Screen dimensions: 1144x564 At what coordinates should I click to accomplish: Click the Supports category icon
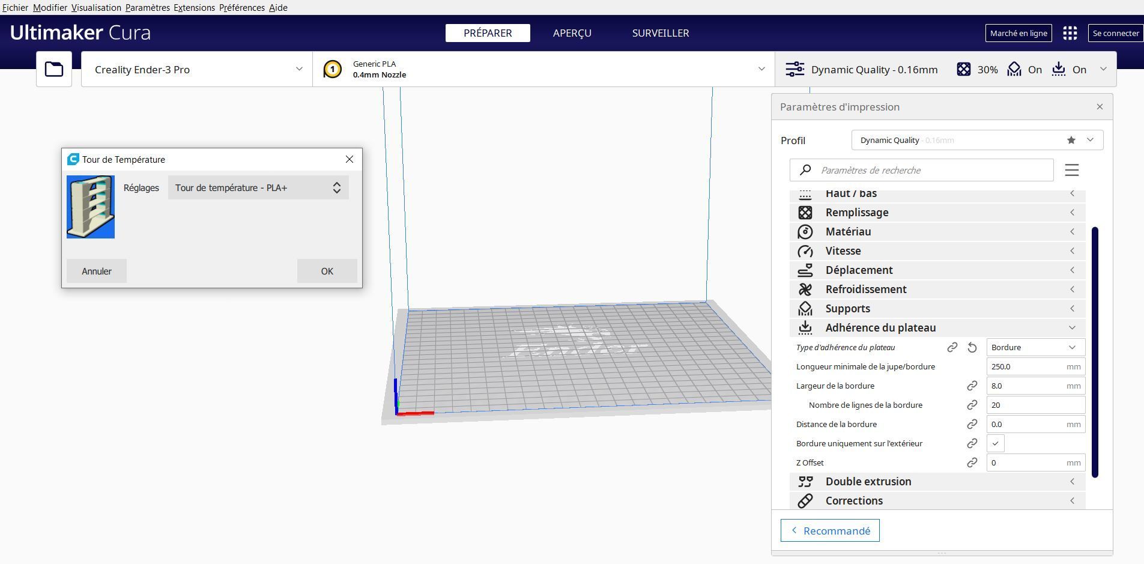click(805, 308)
